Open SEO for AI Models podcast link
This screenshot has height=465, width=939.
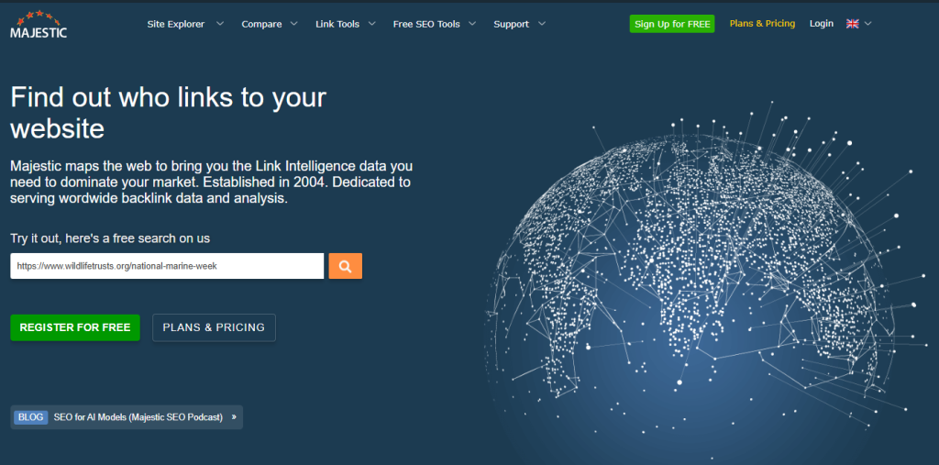click(138, 417)
